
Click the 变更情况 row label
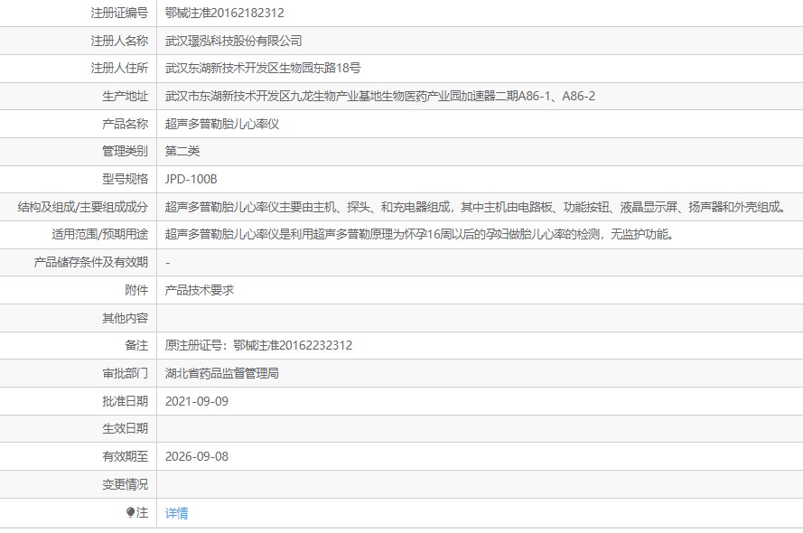[125, 484]
